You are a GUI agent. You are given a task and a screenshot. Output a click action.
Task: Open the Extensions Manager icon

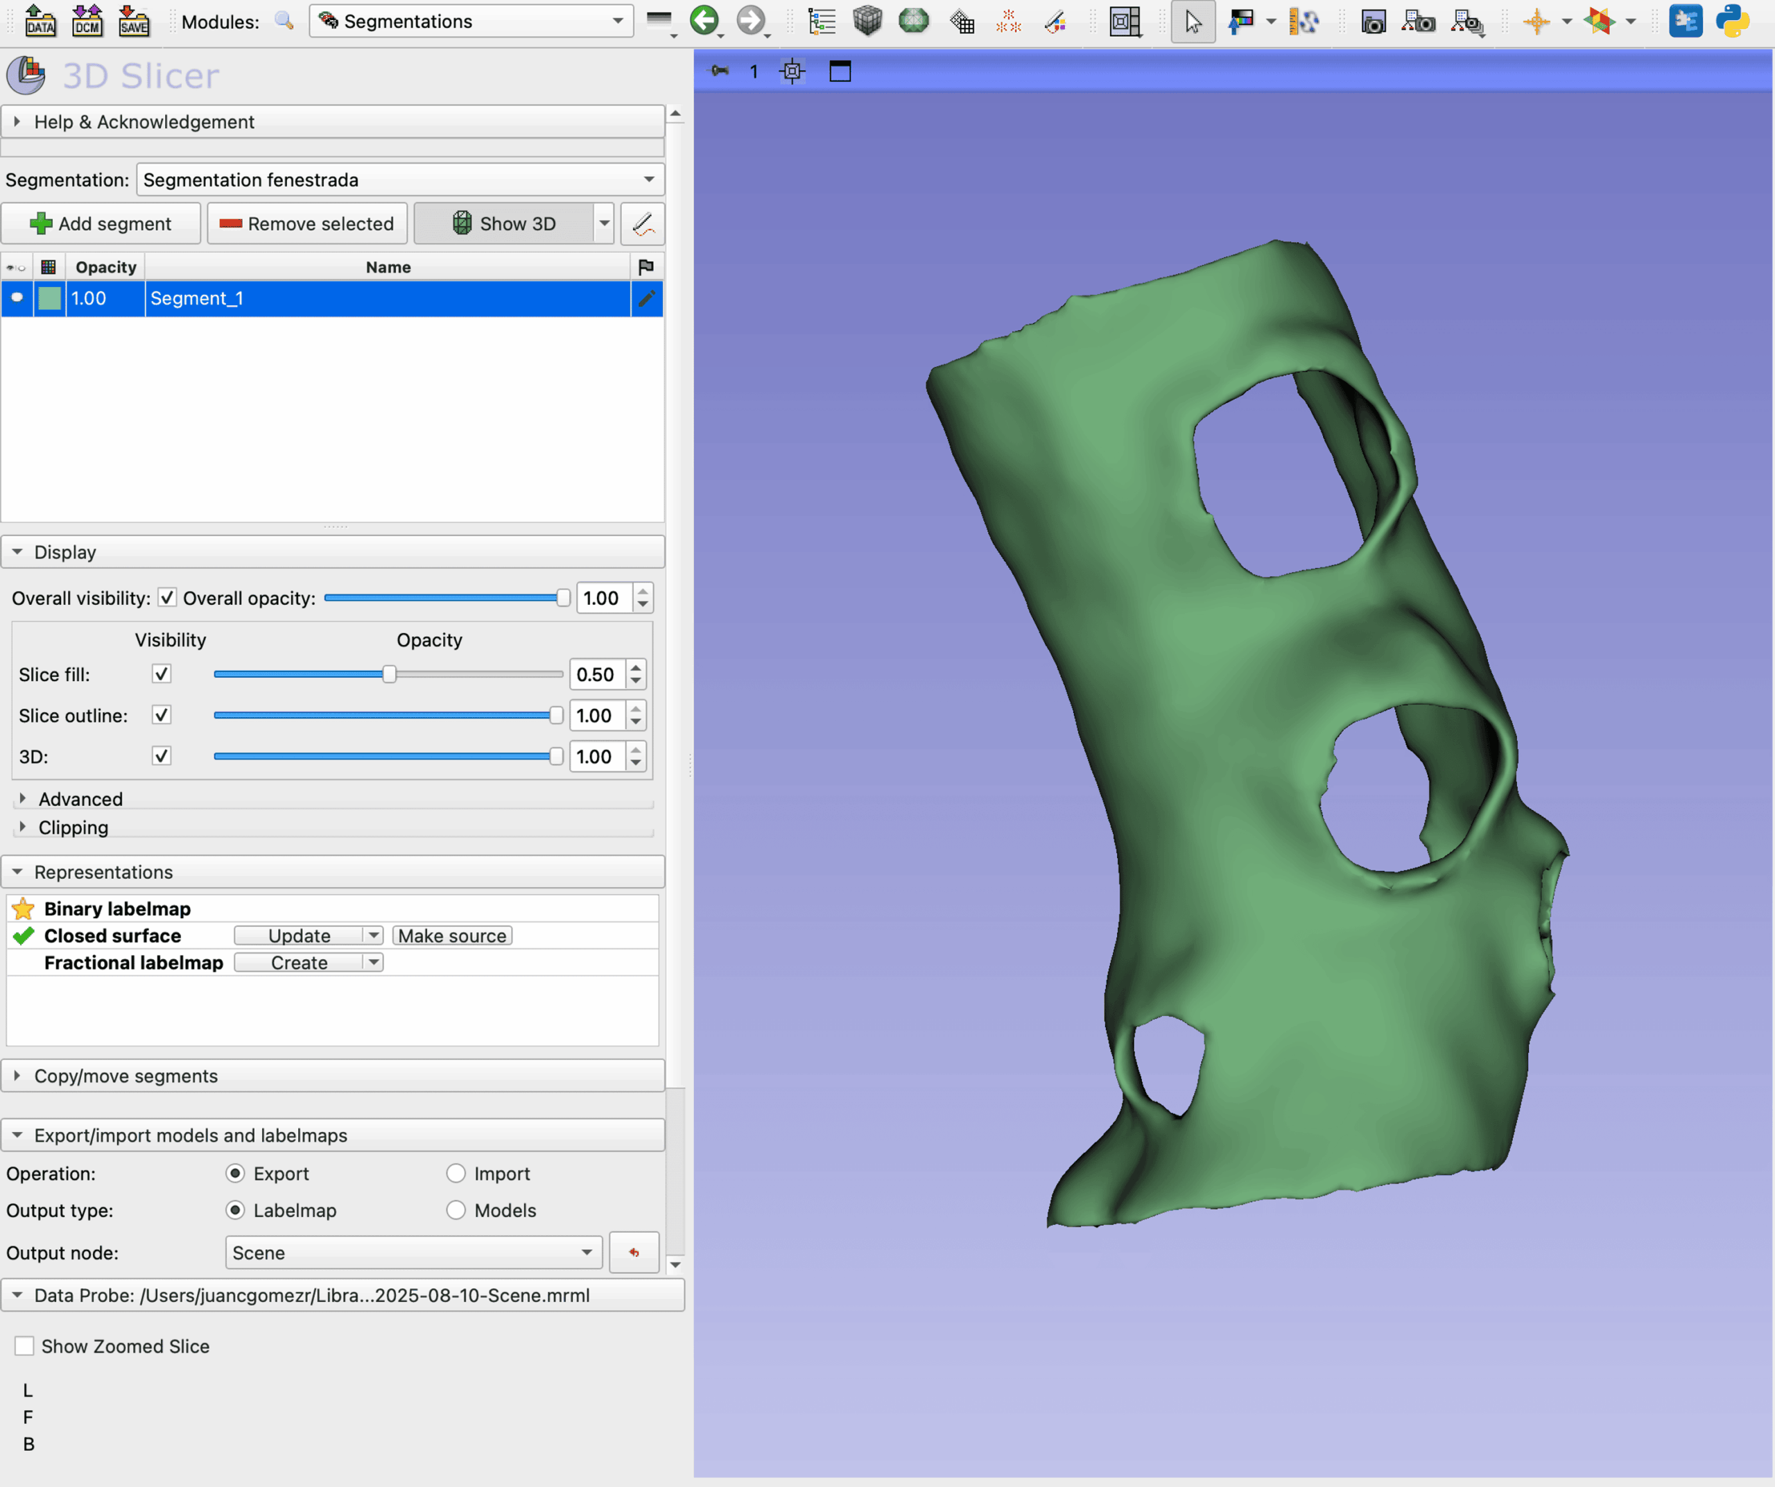pyautogui.click(x=1686, y=21)
